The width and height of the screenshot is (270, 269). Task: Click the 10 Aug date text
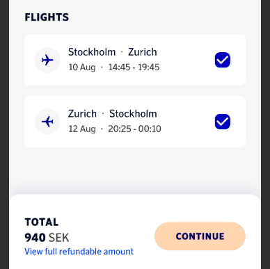coord(82,67)
